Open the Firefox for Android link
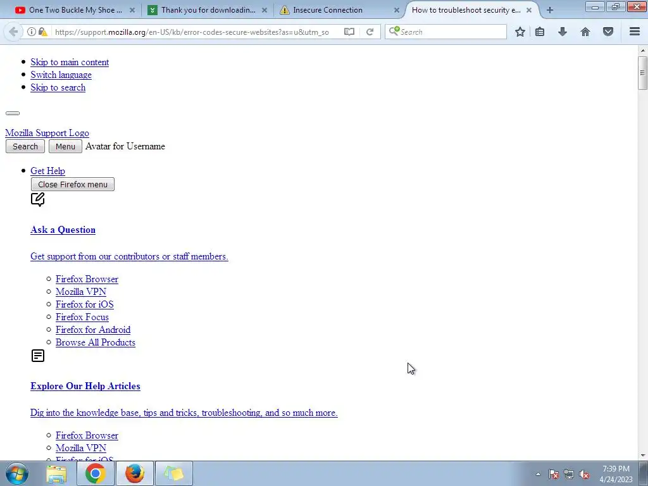The width and height of the screenshot is (648, 486). pyautogui.click(x=93, y=330)
